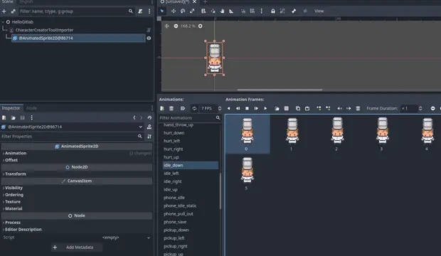
Task: Play the animation backwards
Action: [228, 108]
